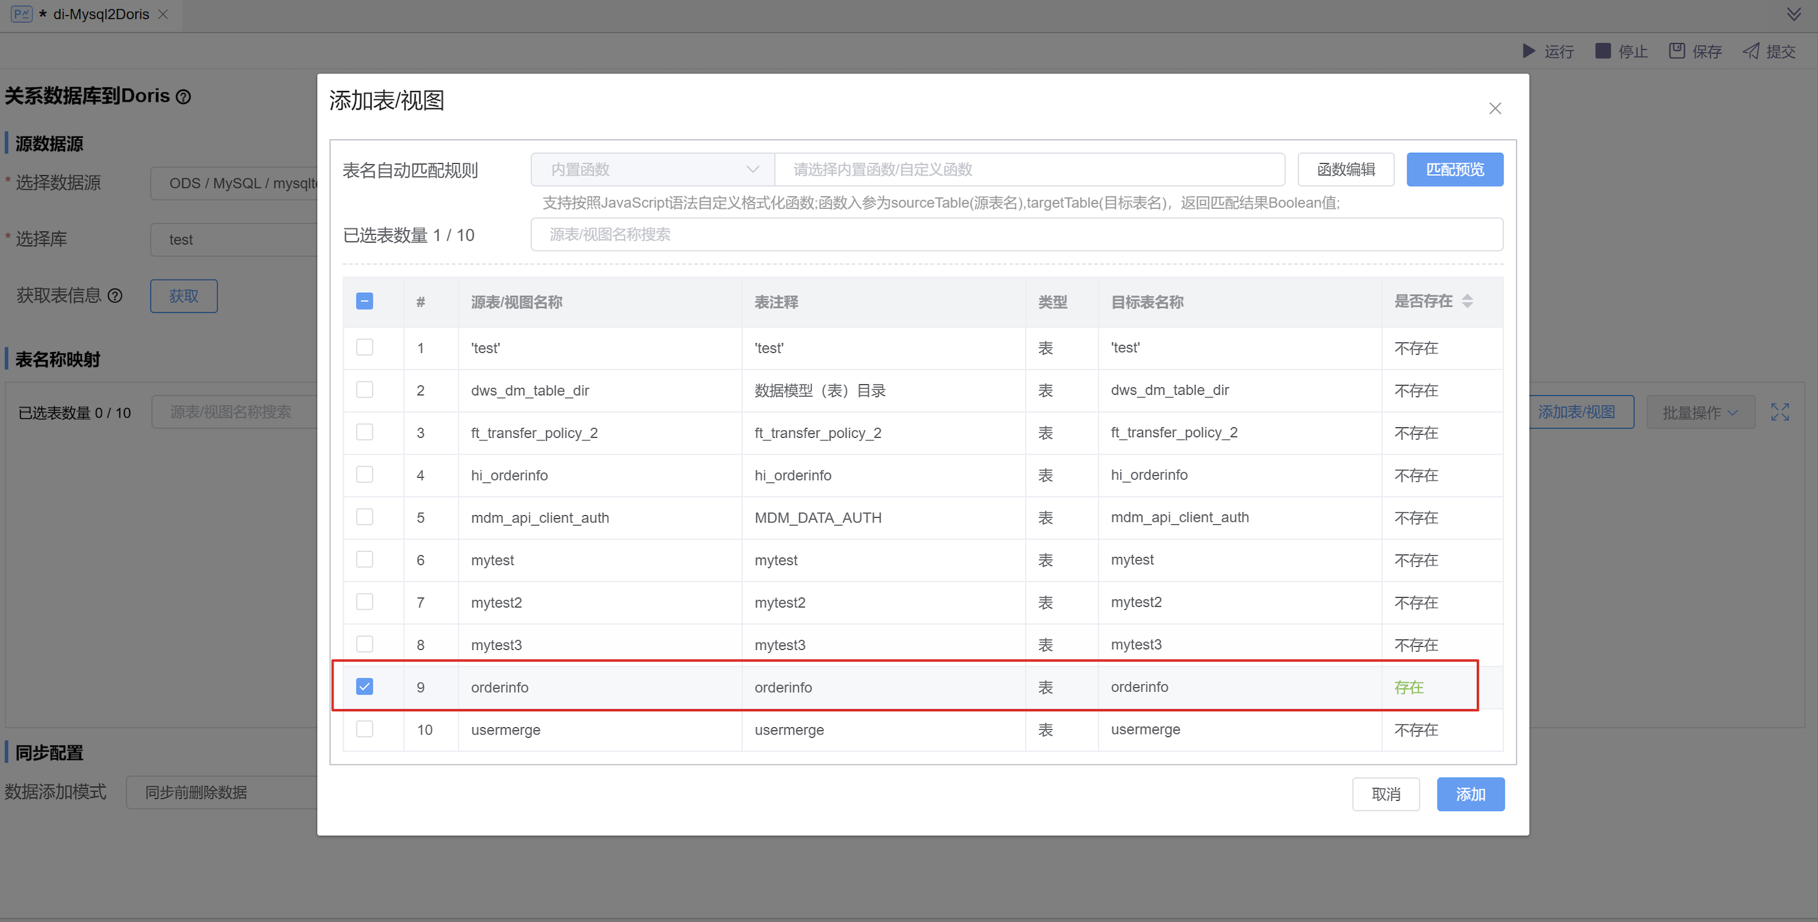Toggle the select-all header checkbox

coord(364,302)
